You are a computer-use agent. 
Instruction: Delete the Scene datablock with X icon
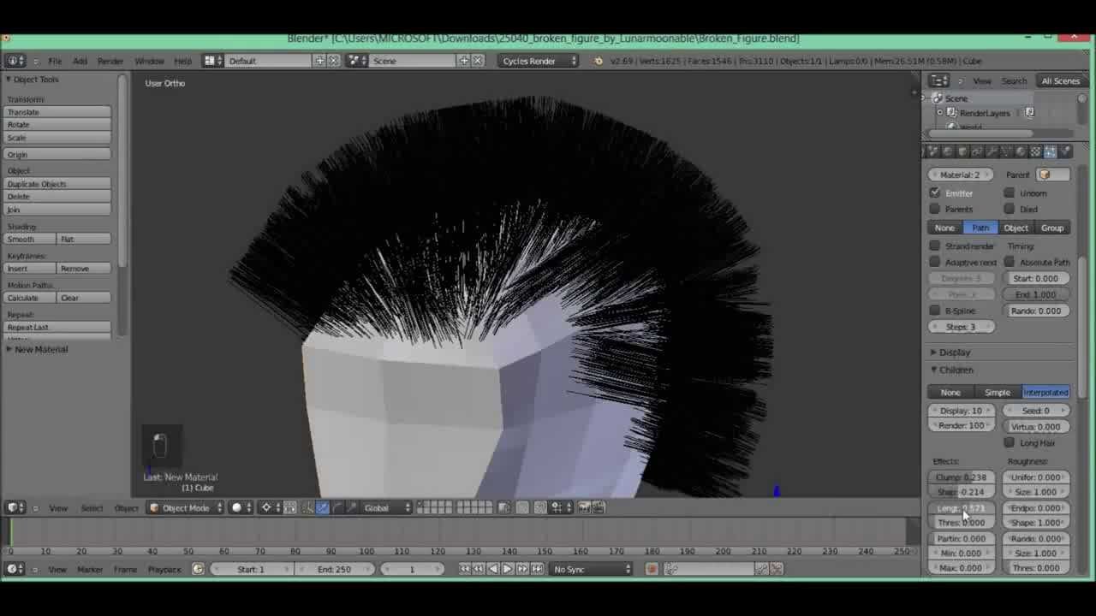478,61
